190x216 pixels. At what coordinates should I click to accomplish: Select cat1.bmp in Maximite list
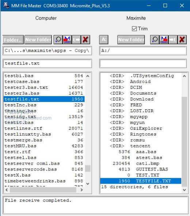click(141, 164)
